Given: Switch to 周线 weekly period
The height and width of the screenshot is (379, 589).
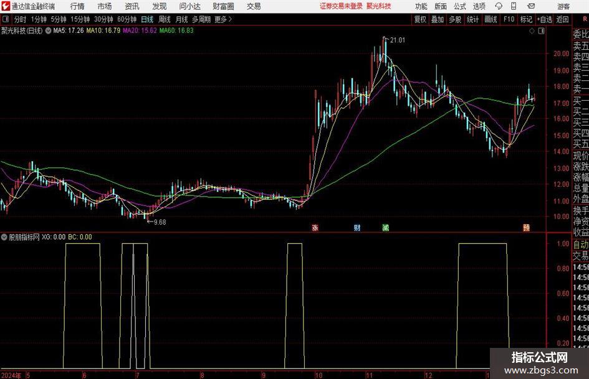Looking at the screenshot, I should pyautogui.click(x=165, y=19).
